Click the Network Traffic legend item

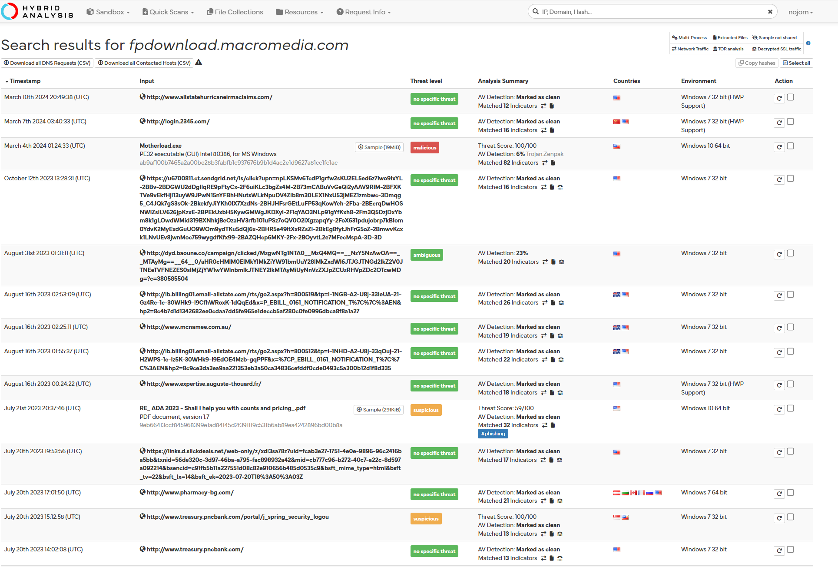690,49
